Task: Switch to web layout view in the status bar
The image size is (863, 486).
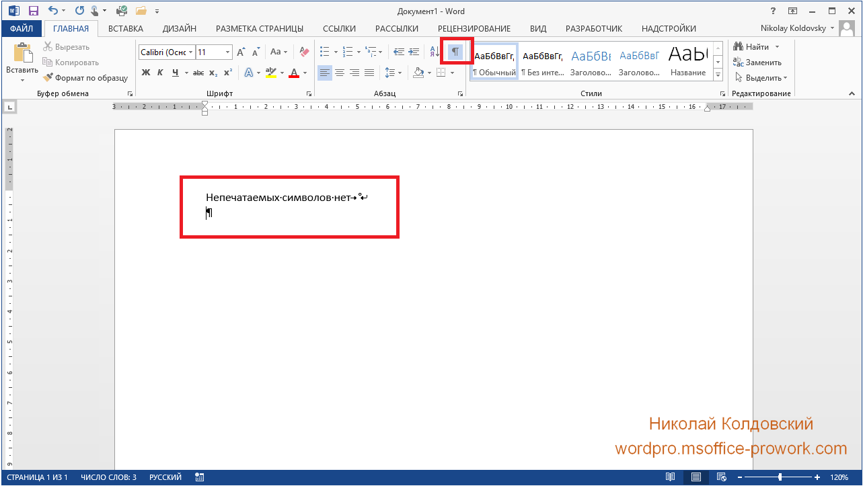Action: [x=720, y=477]
